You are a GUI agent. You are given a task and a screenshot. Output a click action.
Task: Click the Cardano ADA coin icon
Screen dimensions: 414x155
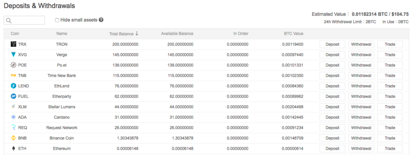(13, 117)
